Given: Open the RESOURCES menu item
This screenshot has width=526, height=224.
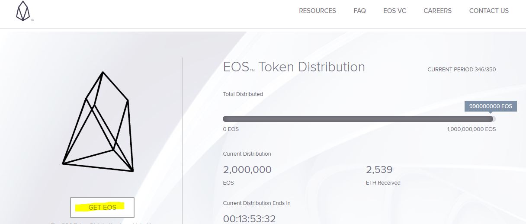Looking at the screenshot, I should coord(318,11).
